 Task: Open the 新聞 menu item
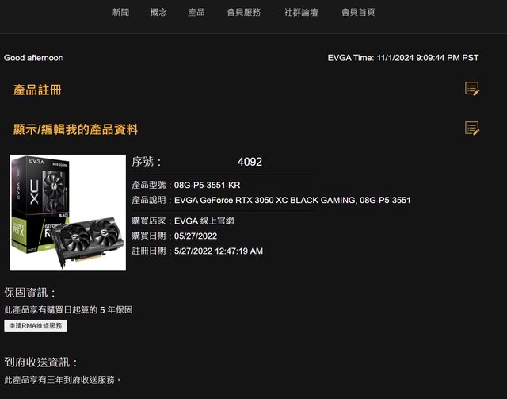(x=120, y=13)
